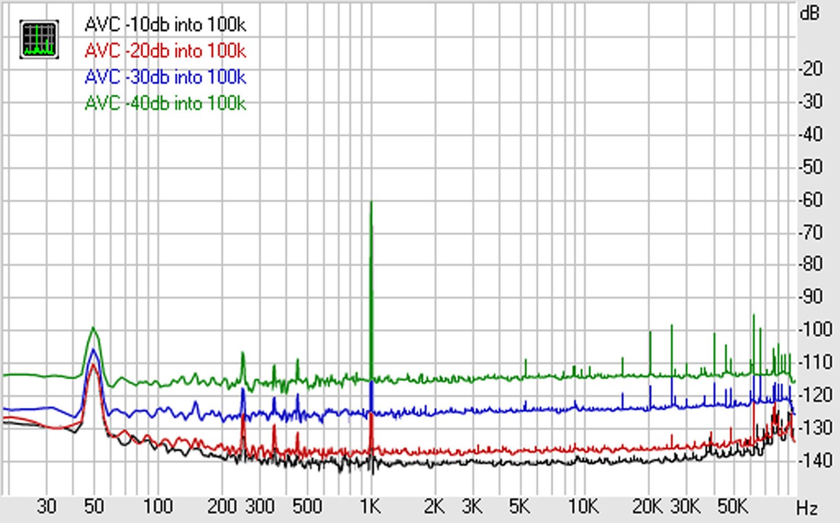Click the 20K frequency axis label
Screen dimensions: 840x523
tap(647, 507)
